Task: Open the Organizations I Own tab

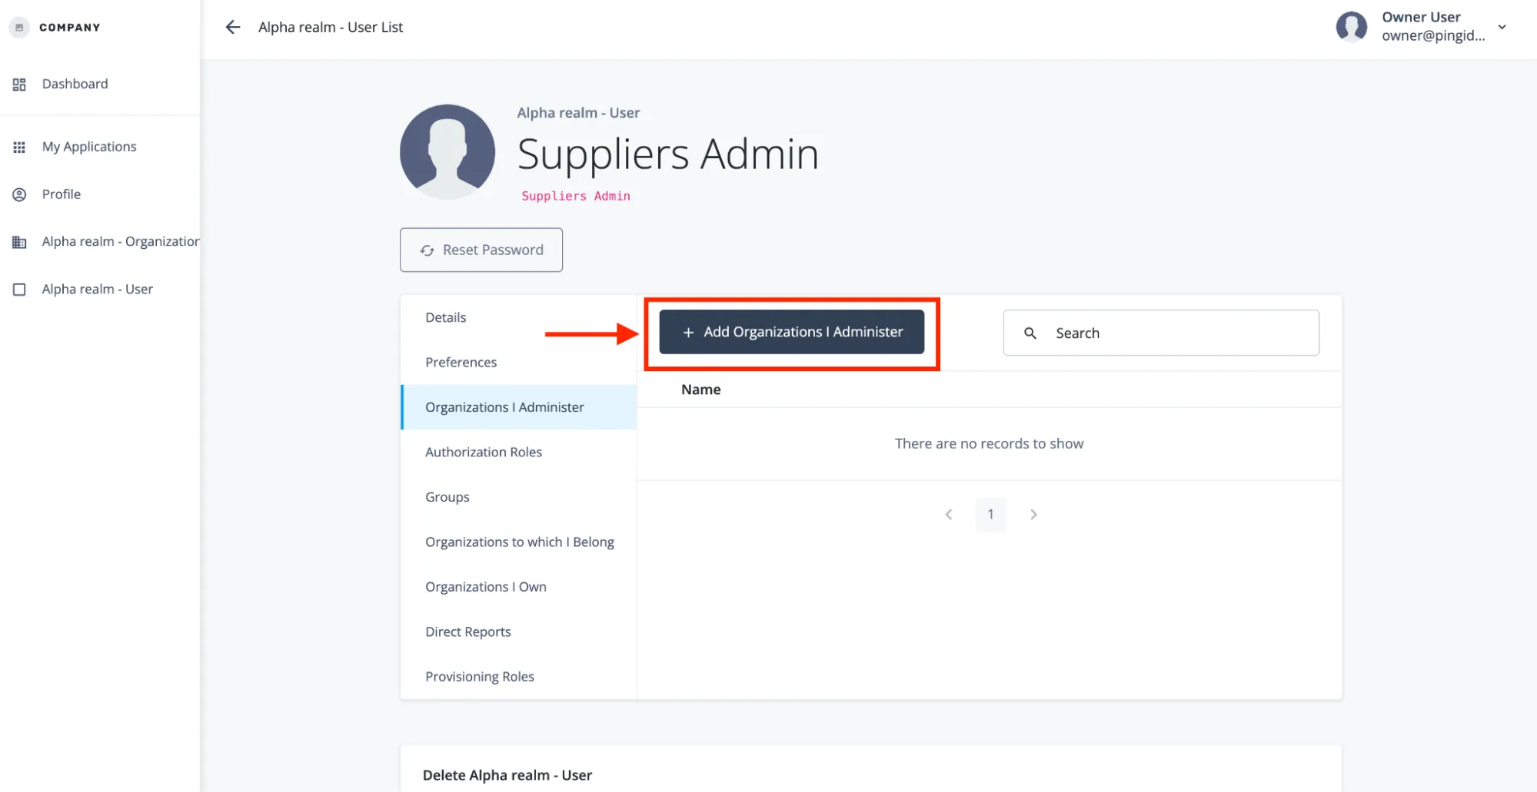Action: point(519,587)
